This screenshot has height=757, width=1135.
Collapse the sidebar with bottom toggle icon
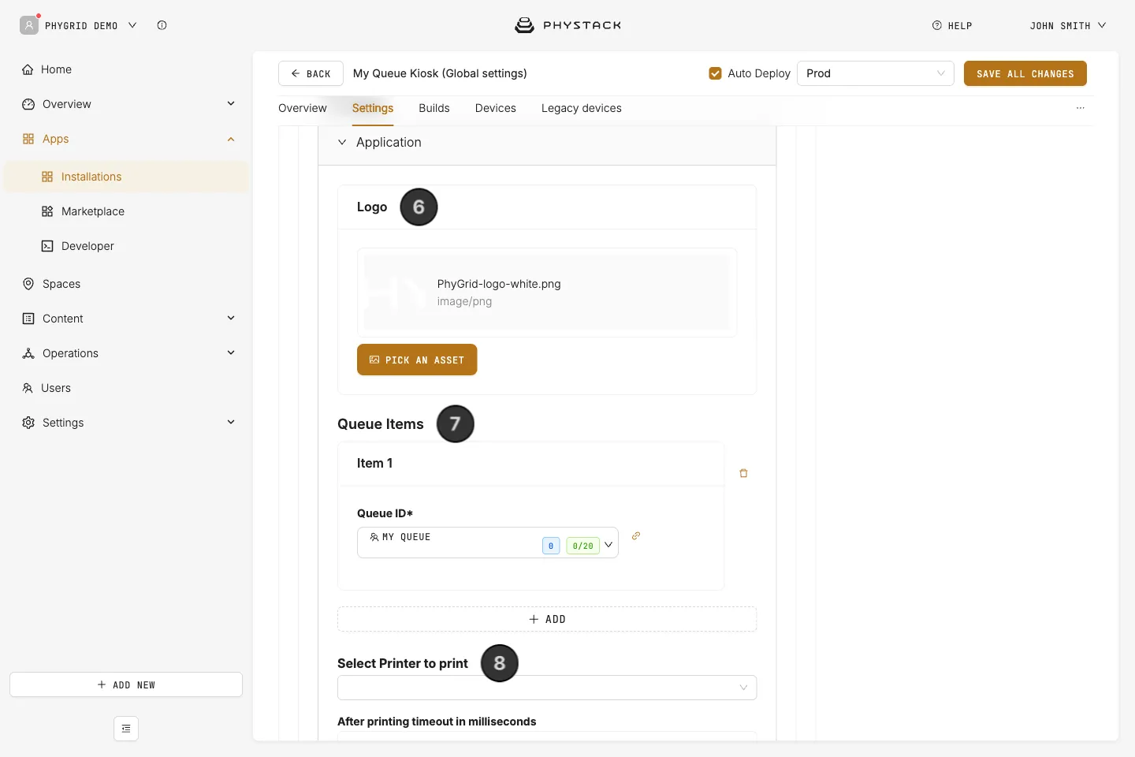coord(126,729)
